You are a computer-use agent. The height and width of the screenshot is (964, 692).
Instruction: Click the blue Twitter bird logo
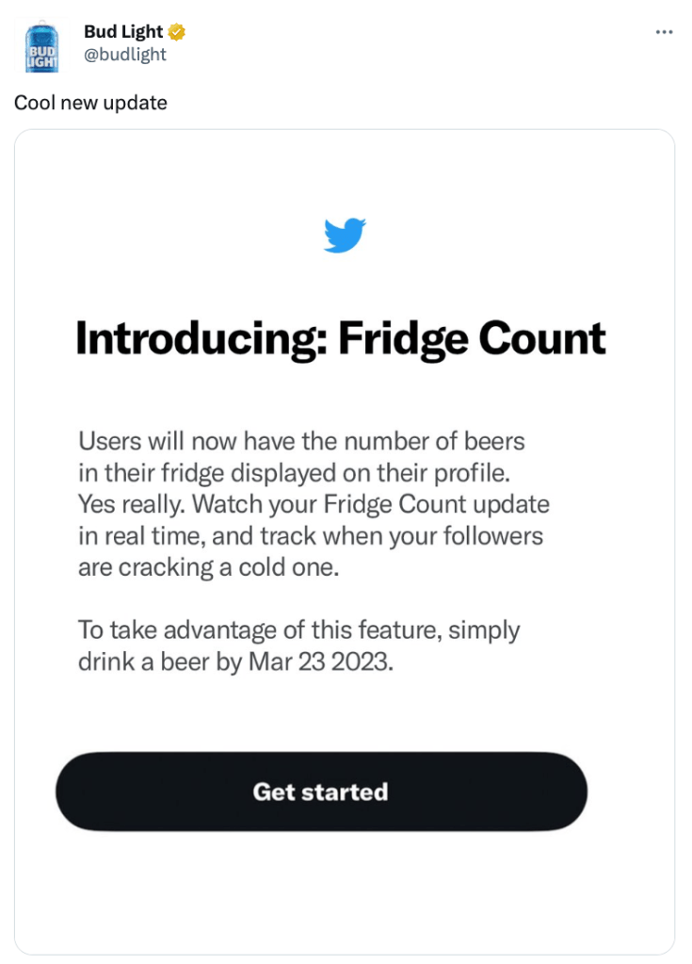coord(345,235)
